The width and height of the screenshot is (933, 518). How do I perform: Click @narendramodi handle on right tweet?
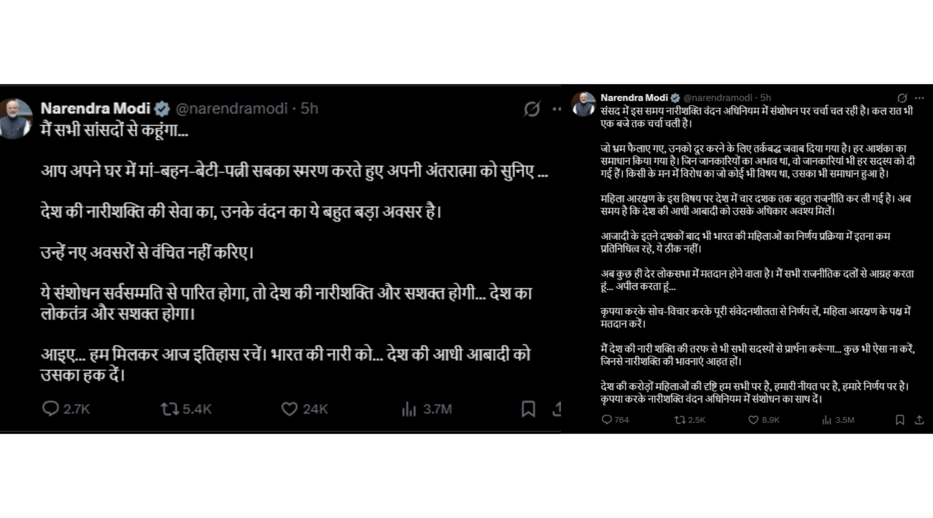tap(718, 98)
